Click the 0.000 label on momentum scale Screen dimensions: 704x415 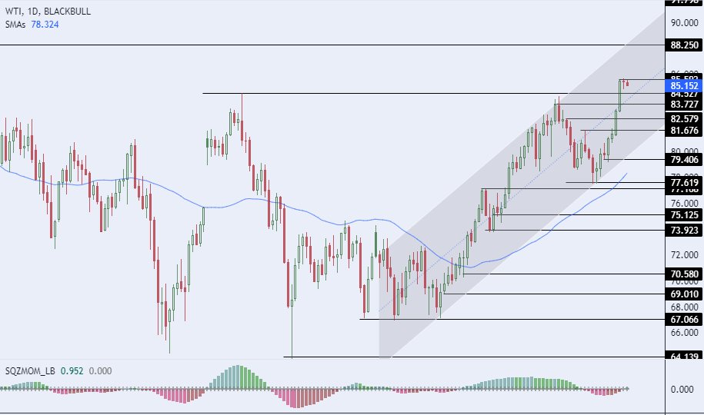[x=683, y=389]
